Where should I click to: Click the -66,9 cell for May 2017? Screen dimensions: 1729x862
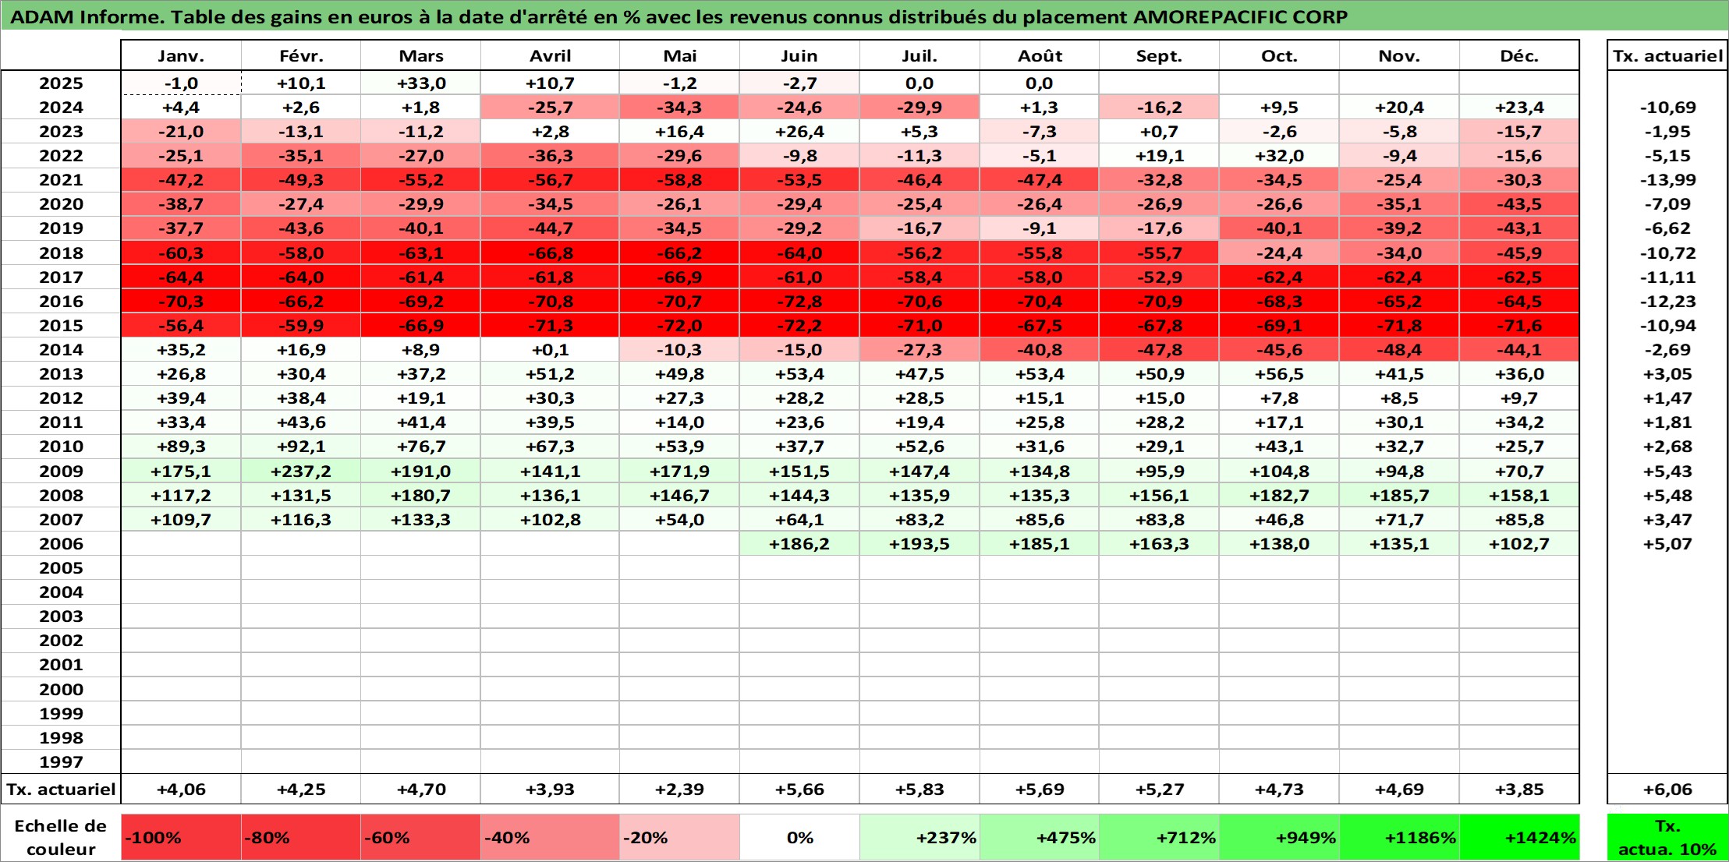(679, 277)
